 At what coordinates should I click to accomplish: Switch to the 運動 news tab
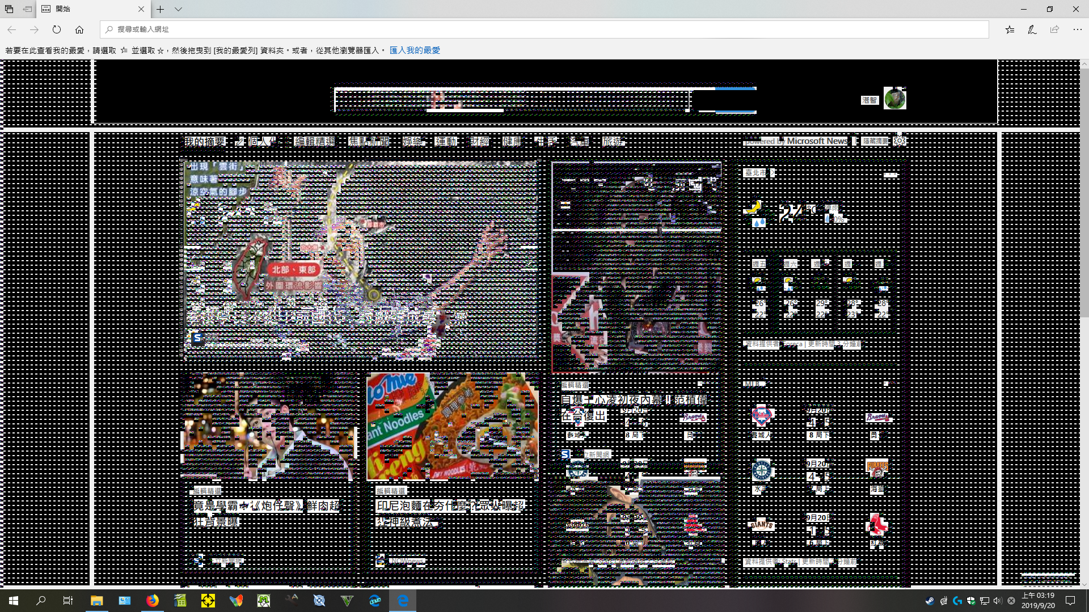[446, 142]
